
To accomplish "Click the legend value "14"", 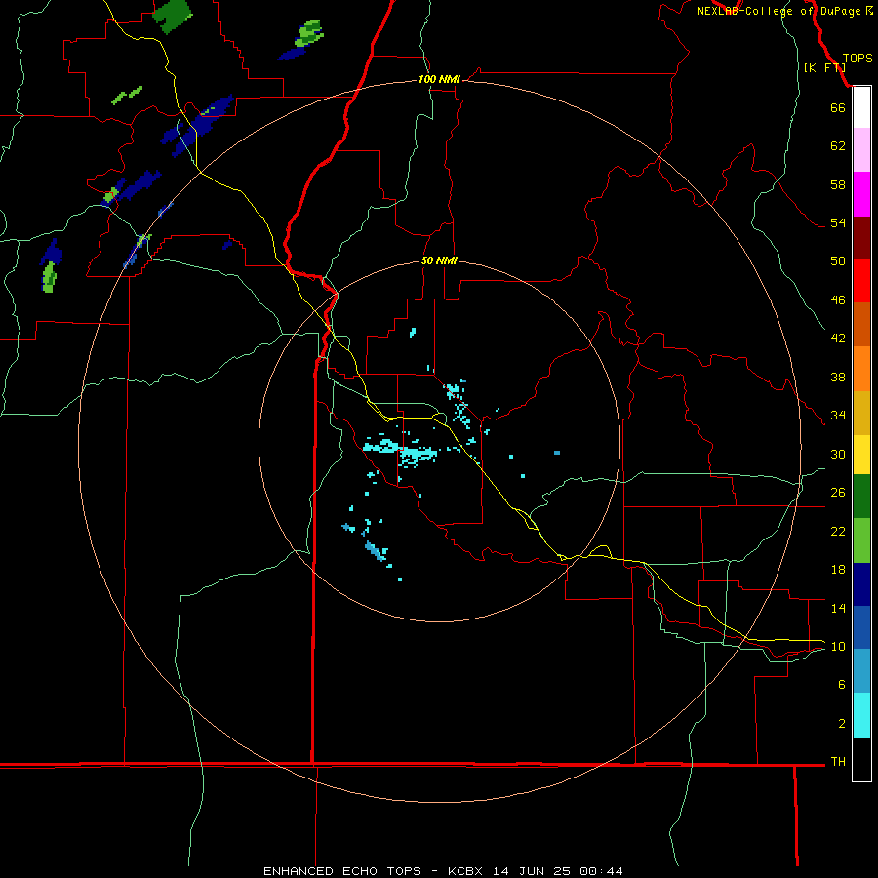I will [838, 608].
